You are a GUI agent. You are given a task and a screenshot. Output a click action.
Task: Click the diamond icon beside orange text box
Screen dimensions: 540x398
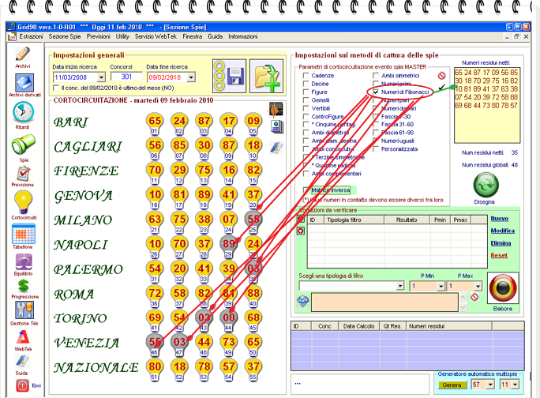coord(303,302)
